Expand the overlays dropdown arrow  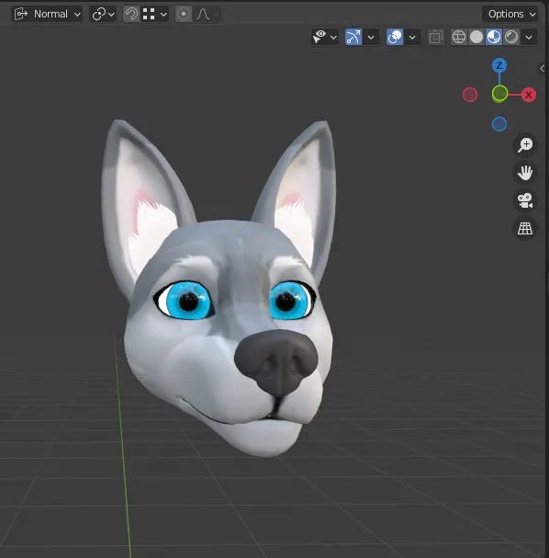tap(412, 37)
